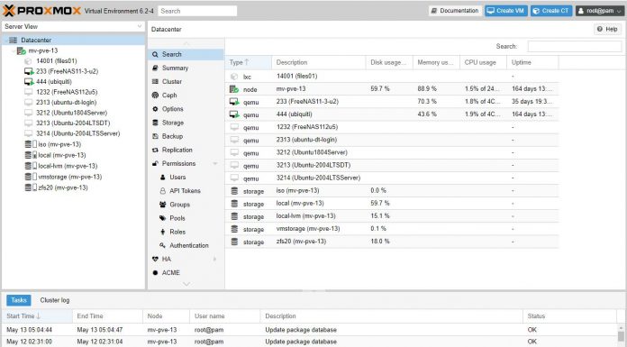
Task: Sort by the Uptime column header
Action: click(532, 62)
